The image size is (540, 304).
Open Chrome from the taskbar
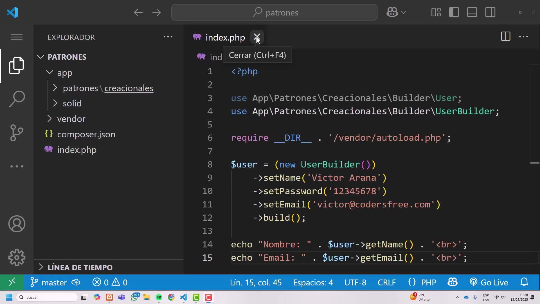click(171, 297)
